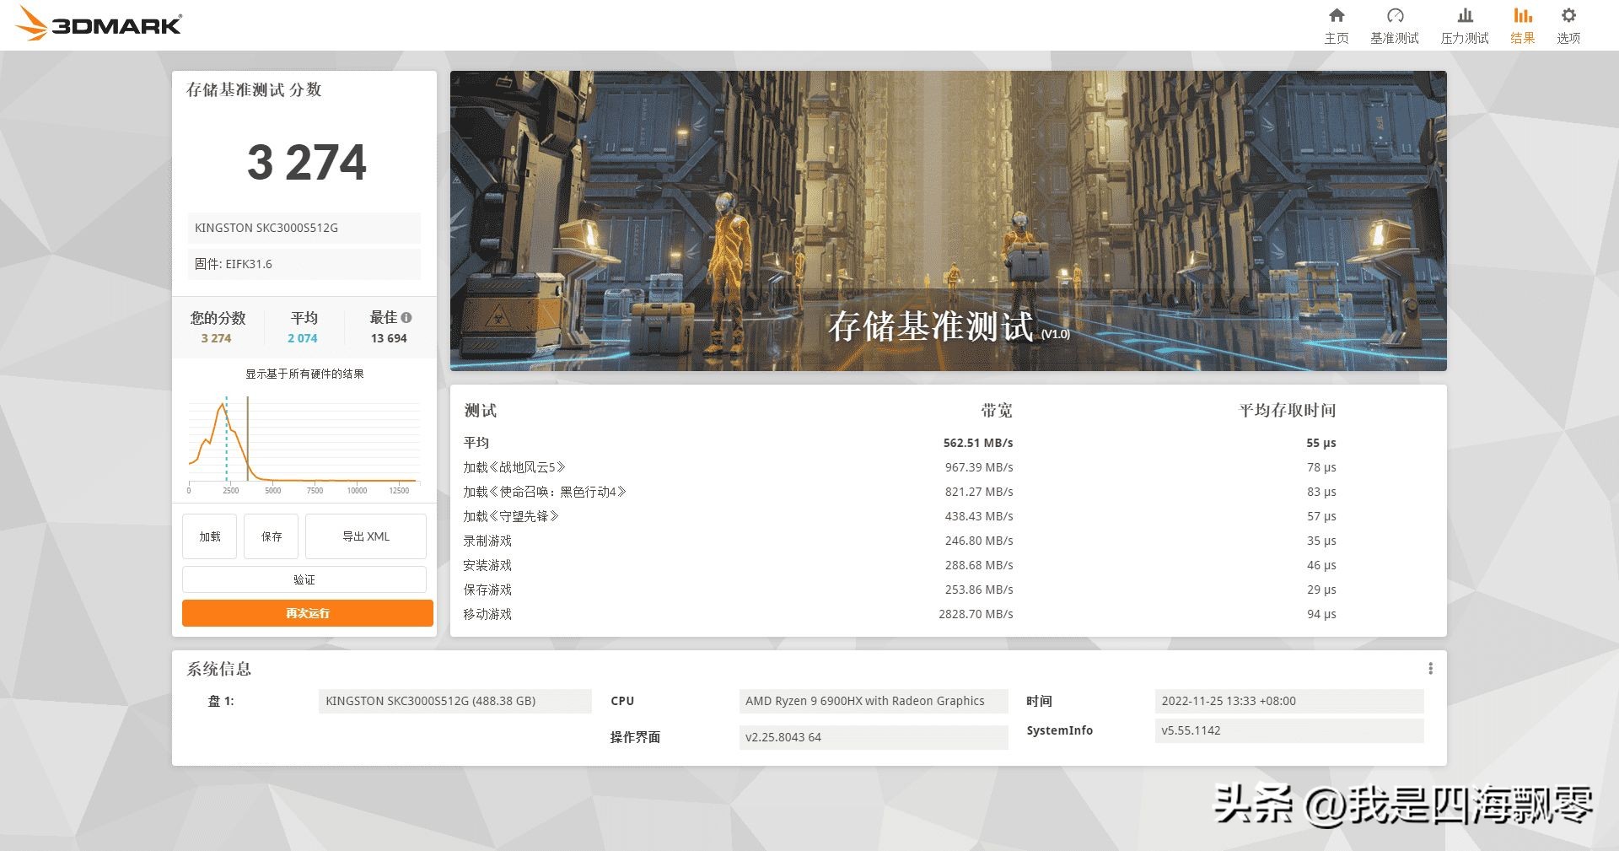Select the 结果 results icon
This screenshot has height=851, width=1619.
pos(1522,16)
